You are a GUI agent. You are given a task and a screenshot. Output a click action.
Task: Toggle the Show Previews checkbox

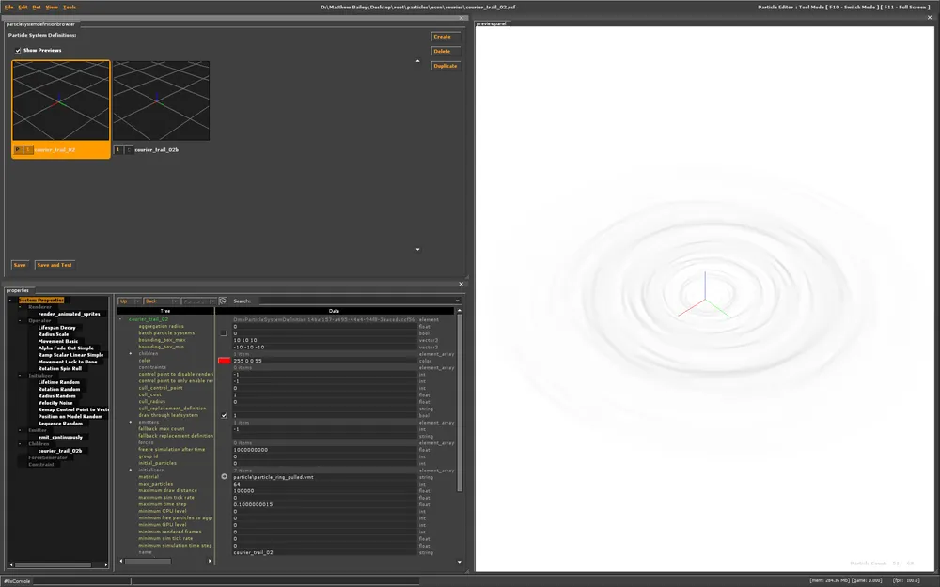[18, 50]
